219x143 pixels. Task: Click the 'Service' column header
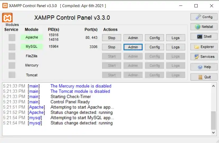[11, 29]
